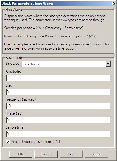117x161 pixels.
Task: Click the 'Samples per period' formula line
Action: click(x=44, y=28)
